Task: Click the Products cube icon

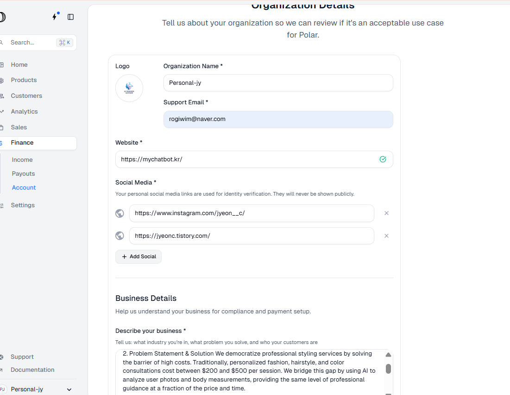Action: click(2, 80)
